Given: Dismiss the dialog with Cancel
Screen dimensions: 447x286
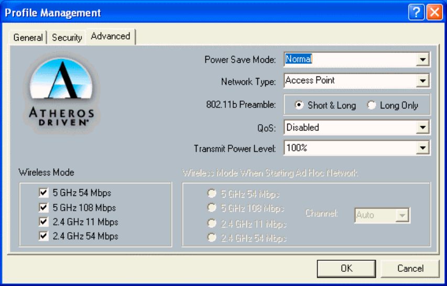Looking at the screenshot, I should (410, 268).
